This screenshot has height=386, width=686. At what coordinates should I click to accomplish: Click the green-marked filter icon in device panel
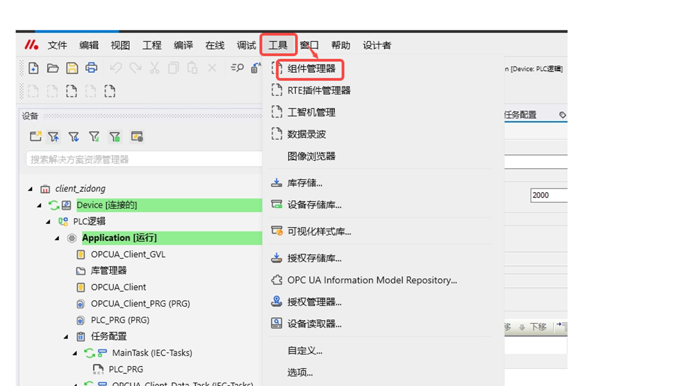115,137
